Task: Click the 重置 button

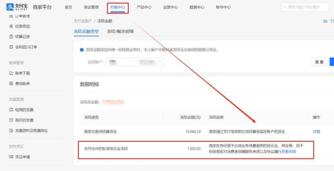Action: tap(319, 62)
